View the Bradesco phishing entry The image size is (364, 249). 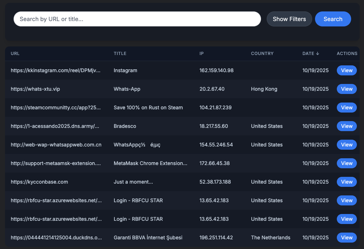(x=346, y=126)
